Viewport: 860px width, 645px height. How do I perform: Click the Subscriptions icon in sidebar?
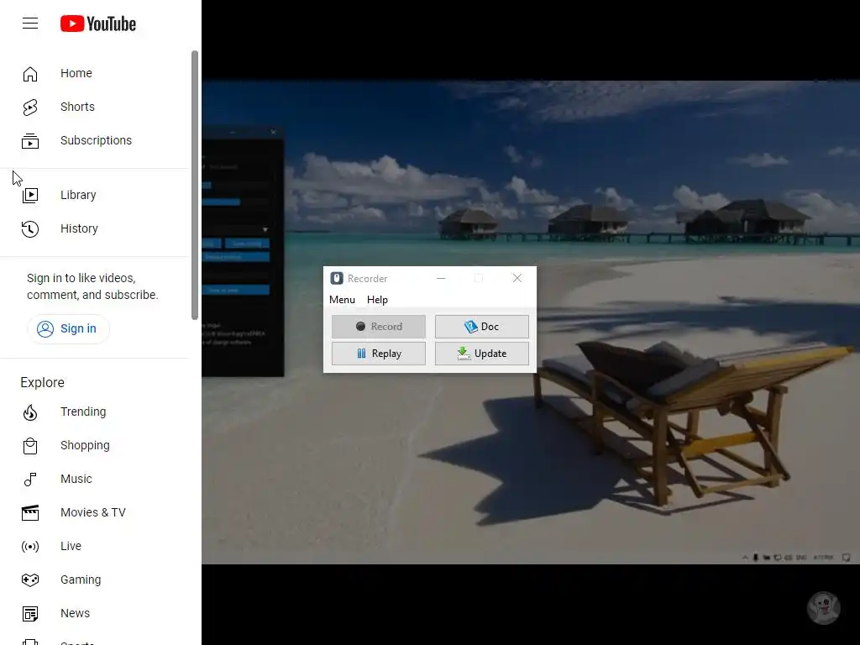[x=30, y=141]
